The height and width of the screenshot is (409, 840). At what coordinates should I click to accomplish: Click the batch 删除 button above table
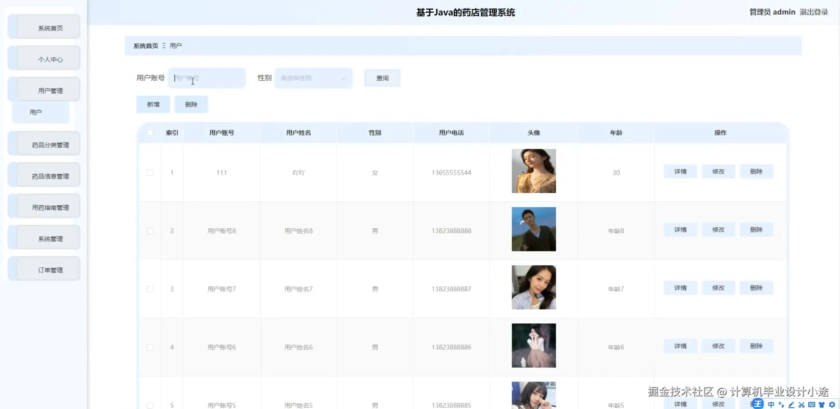(x=191, y=104)
